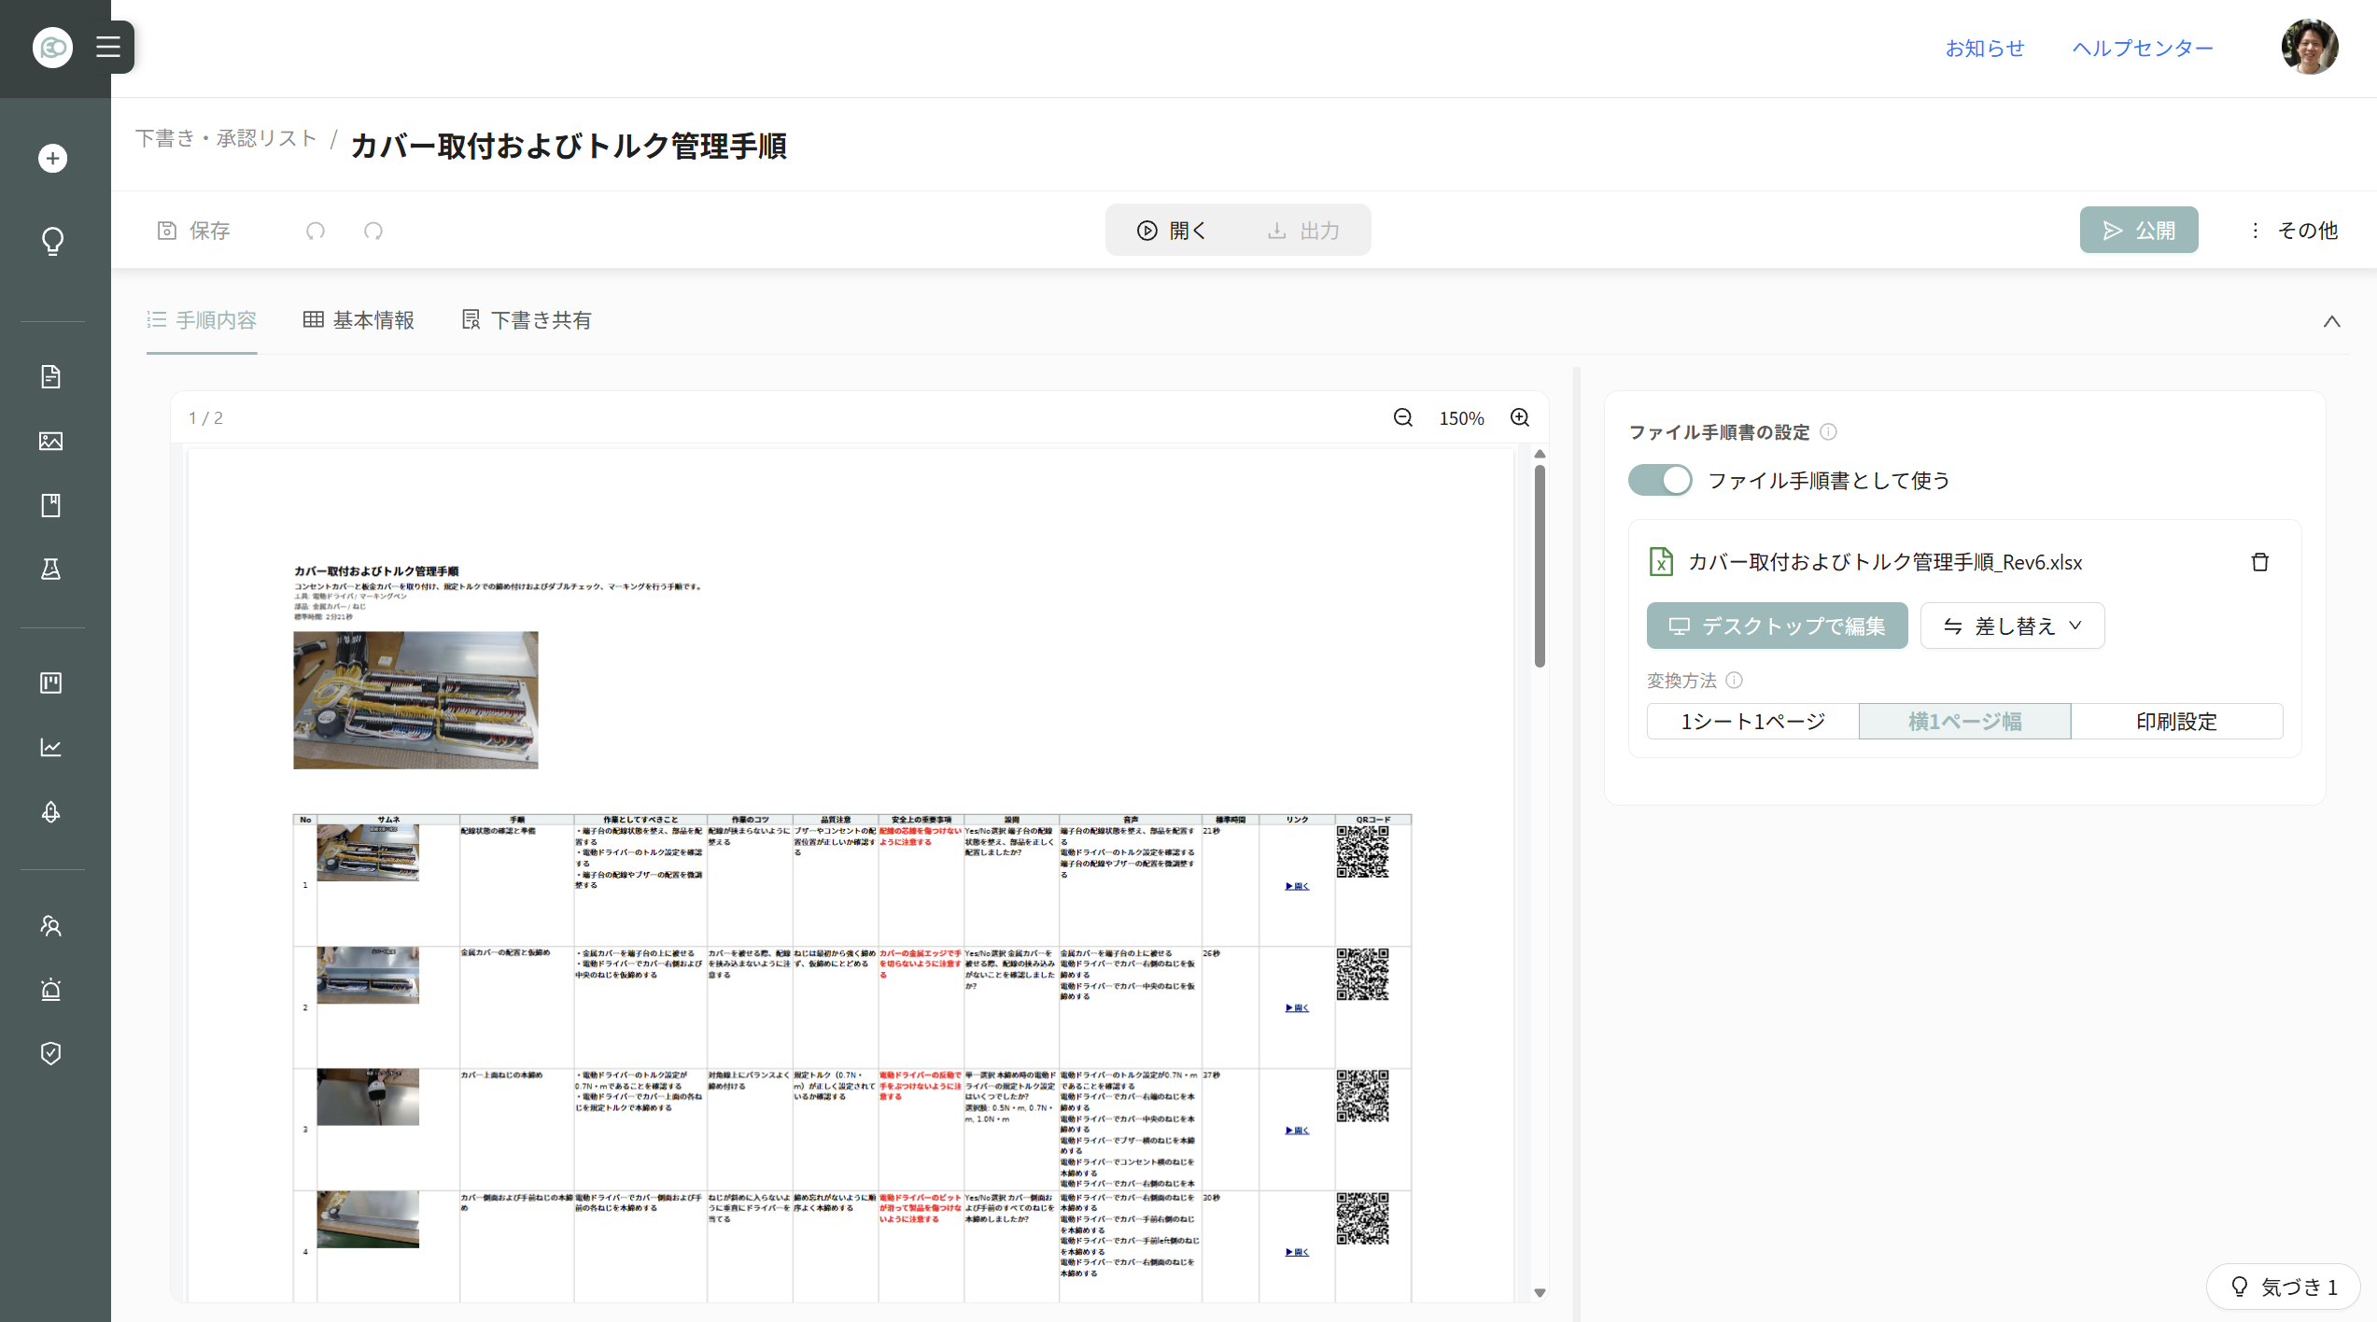Click the 1 / 2 page indicator
This screenshot has height=1322, width=2377.
coord(205,418)
